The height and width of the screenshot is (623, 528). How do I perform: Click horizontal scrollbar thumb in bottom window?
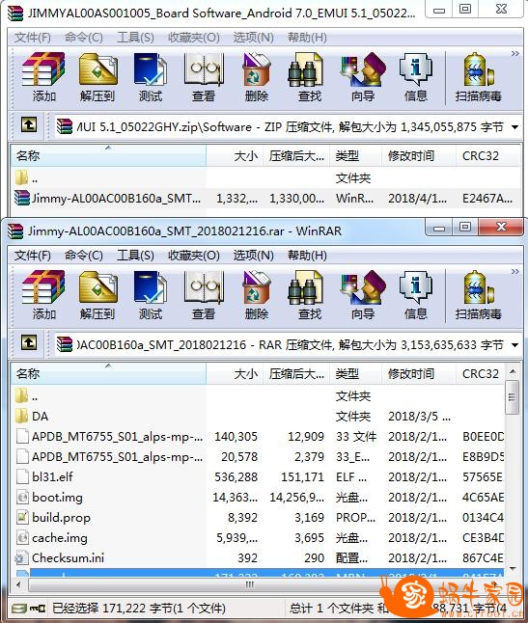click(249, 584)
